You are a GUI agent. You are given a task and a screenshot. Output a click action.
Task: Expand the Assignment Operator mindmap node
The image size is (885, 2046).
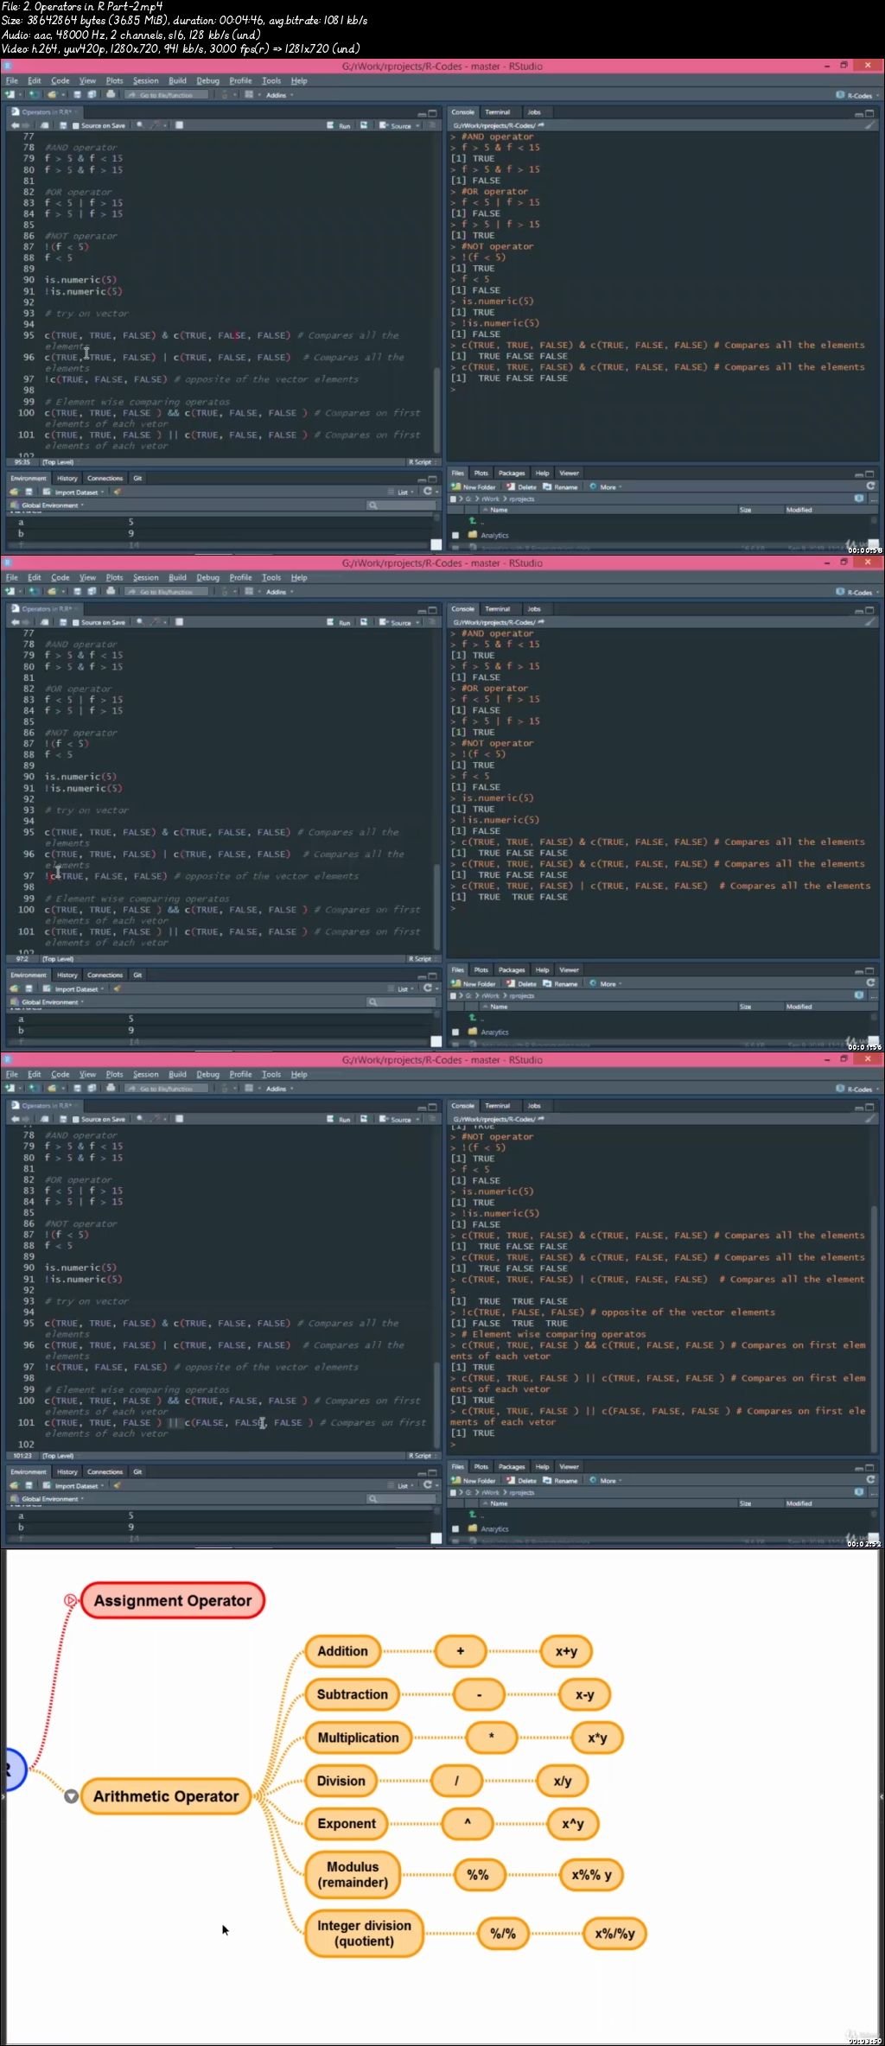(x=71, y=1600)
